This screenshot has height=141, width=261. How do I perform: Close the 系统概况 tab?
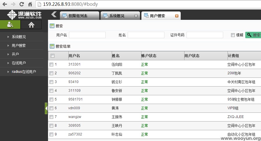[x=136, y=16]
